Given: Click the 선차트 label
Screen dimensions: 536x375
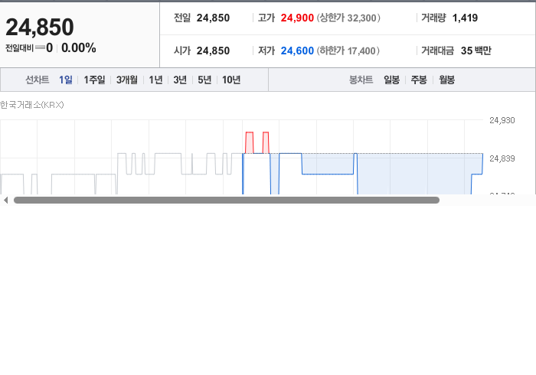Looking at the screenshot, I should click(x=38, y=80).
